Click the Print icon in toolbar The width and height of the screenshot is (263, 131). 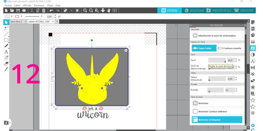coord(24,10)
